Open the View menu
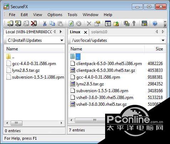 click(x=37, y=15)
